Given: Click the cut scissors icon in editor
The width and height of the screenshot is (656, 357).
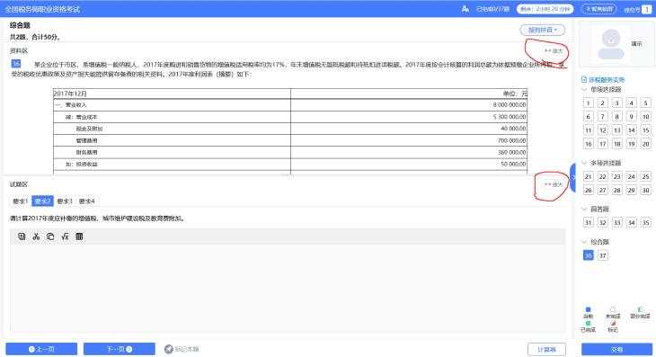Looking at the screenshot, I should [36, 237].
